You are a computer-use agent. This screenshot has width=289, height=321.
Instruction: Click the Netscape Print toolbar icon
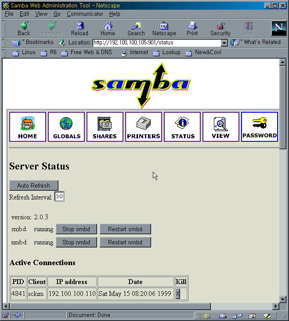192,29
